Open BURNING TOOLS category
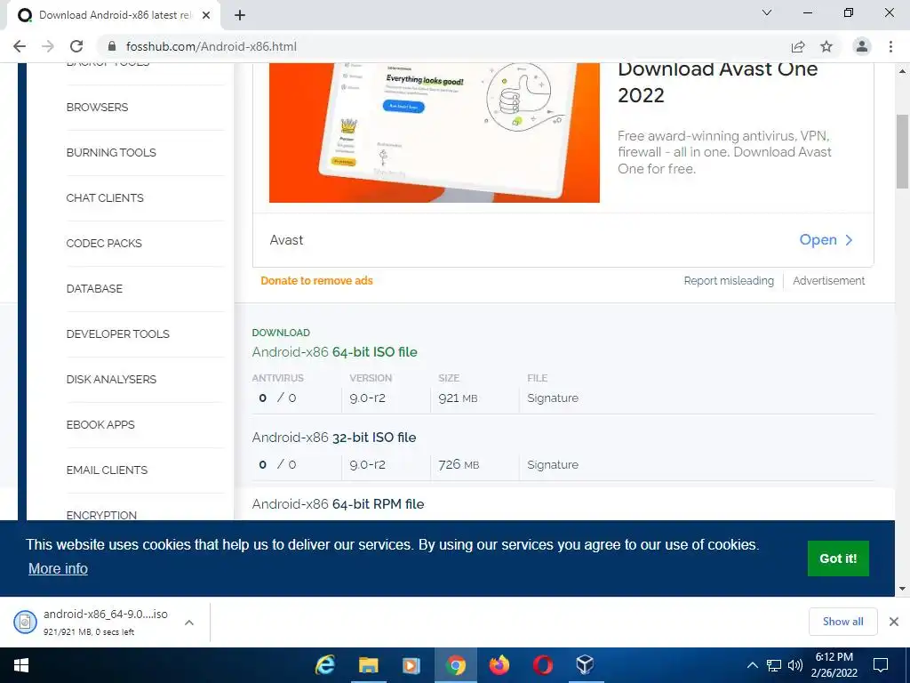This screenshot has width=910, height=683. [x=111, y=153]
